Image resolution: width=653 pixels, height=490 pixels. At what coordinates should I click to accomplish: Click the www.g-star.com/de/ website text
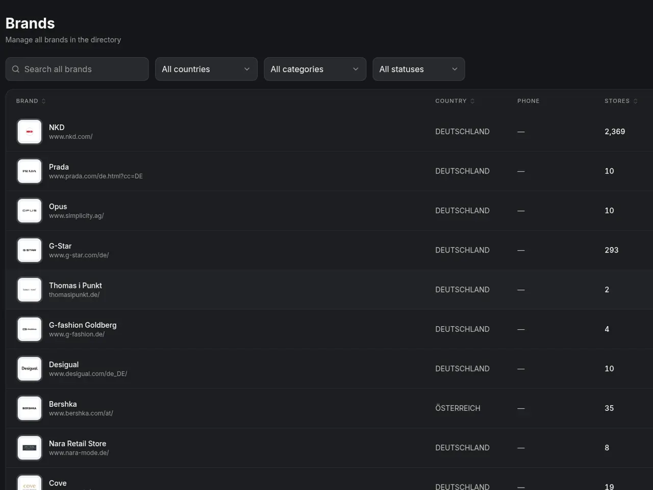tap(79, 255)
